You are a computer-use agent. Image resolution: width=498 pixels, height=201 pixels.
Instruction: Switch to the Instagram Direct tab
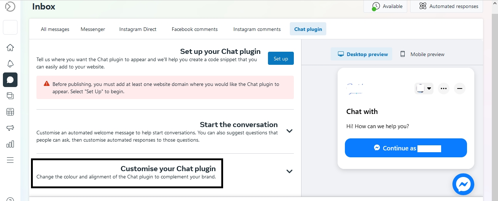(x=138, y=29)
